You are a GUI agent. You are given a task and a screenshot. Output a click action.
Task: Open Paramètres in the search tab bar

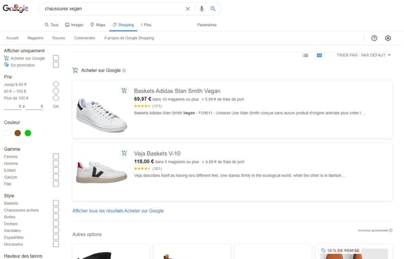[207, 25]
